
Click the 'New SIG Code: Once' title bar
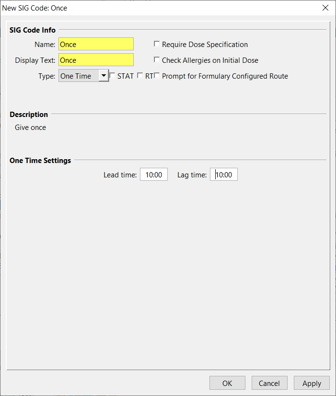[144, 8]
